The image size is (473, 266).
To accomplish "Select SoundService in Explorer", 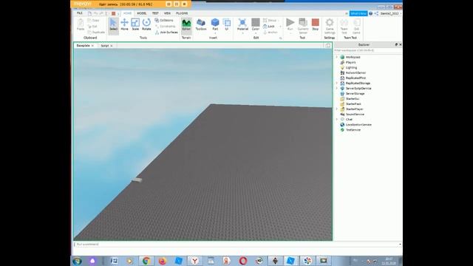I will 355,115.
